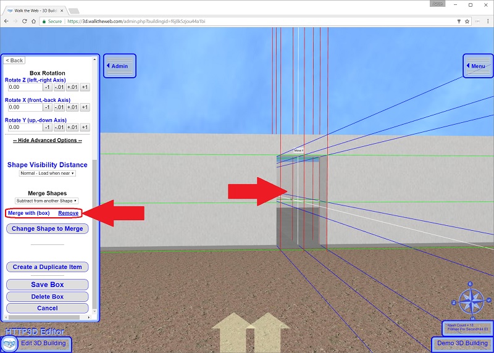Click Change Shape to Merge button
This screenshot has width=494, height=353.
coord(48,228)
